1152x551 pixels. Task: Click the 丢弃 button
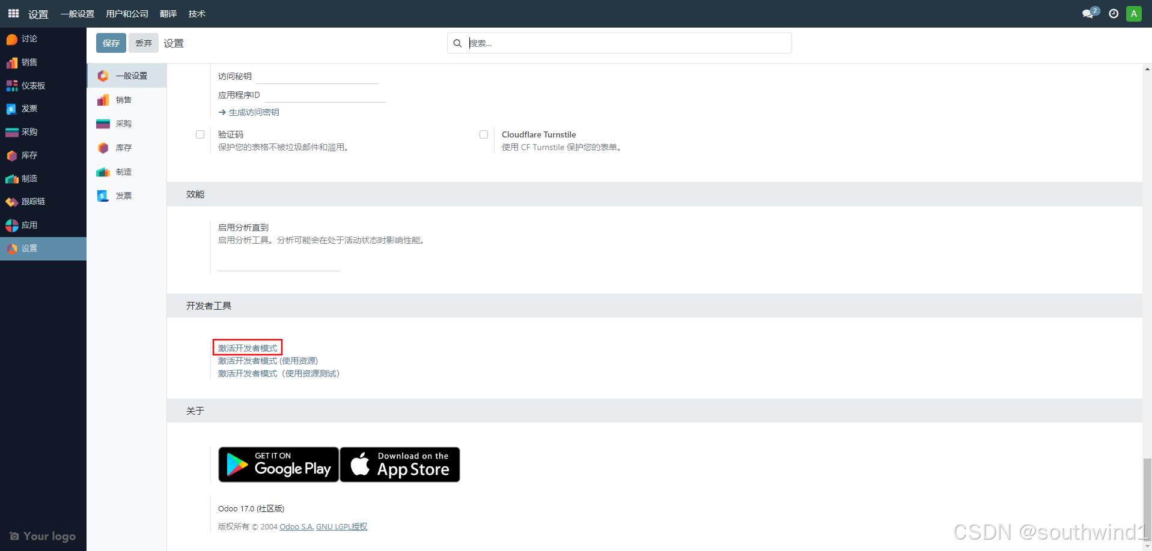coord(144,43)
